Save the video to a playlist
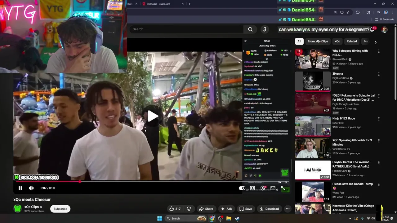397x223 pixels. pyautogui.click(x=246, y=209)
